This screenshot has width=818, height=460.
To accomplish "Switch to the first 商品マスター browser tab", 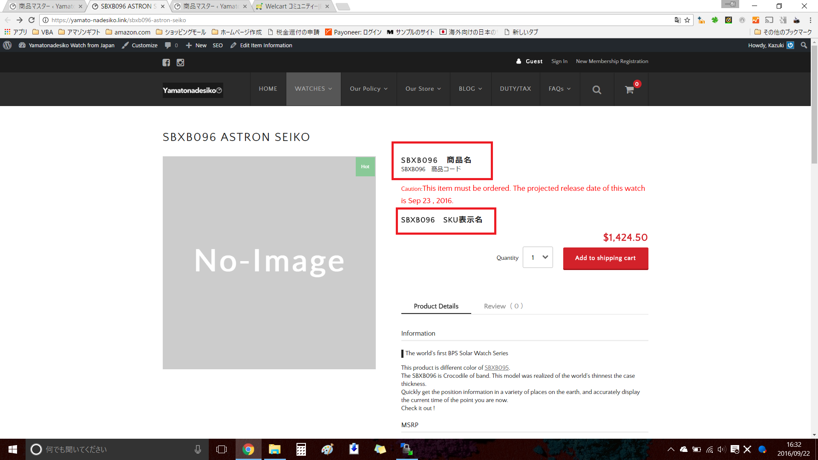I will tap(46, 6).
